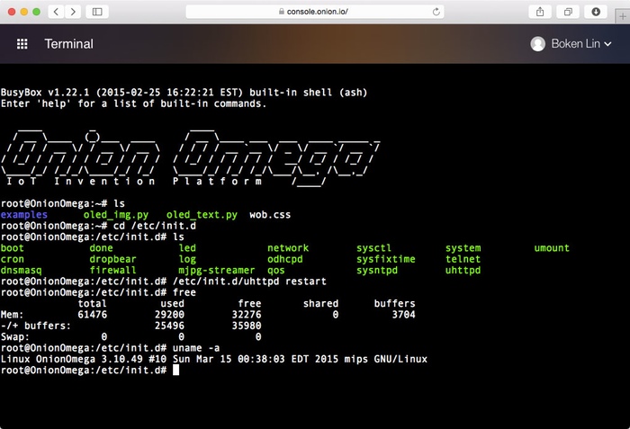Image resolution: width=630 pixels, height=429 pixels.
Task: Click 'mjpg-streamer' in init.d listing
Action: point(217,271)
